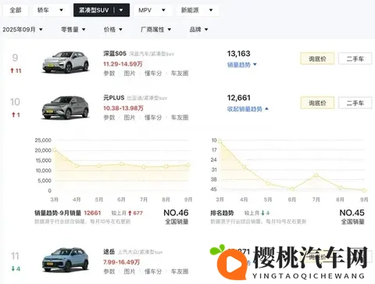View 懂车分 for 元PLUS
Image resolution: width=375 pixels, height=284 pixels.
[153, 117]
